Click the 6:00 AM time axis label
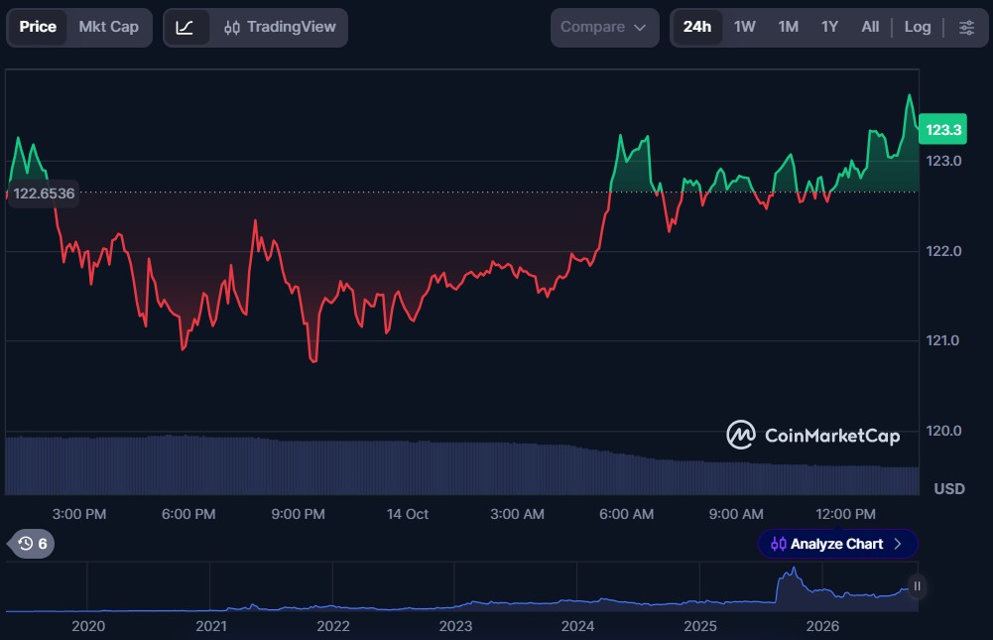The width and height of the screenshot is (993, 640). pyautogui.click(x=626, y=514)
